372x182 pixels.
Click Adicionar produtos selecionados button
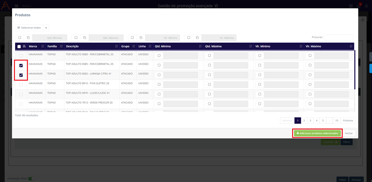coord(317,133)
